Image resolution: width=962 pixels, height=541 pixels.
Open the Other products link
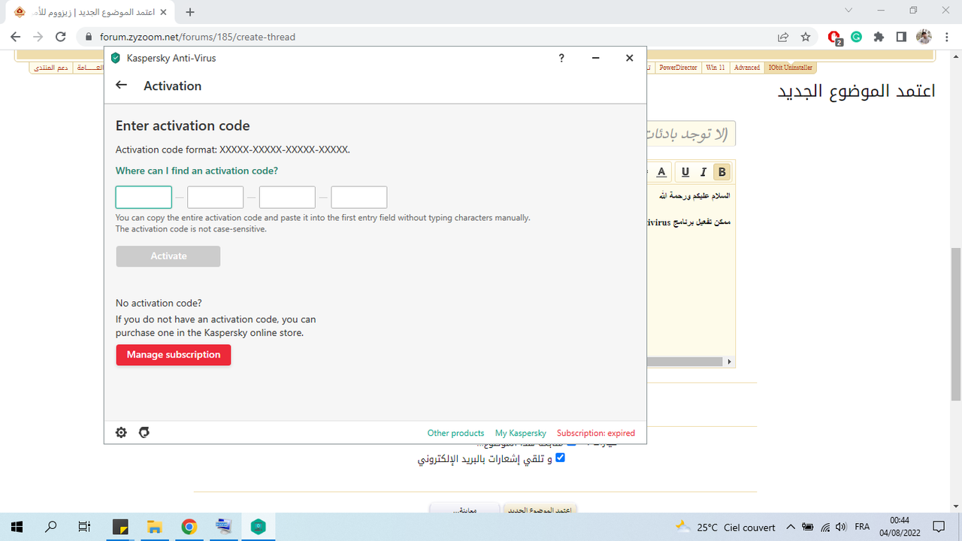click(x=455, y=433)
